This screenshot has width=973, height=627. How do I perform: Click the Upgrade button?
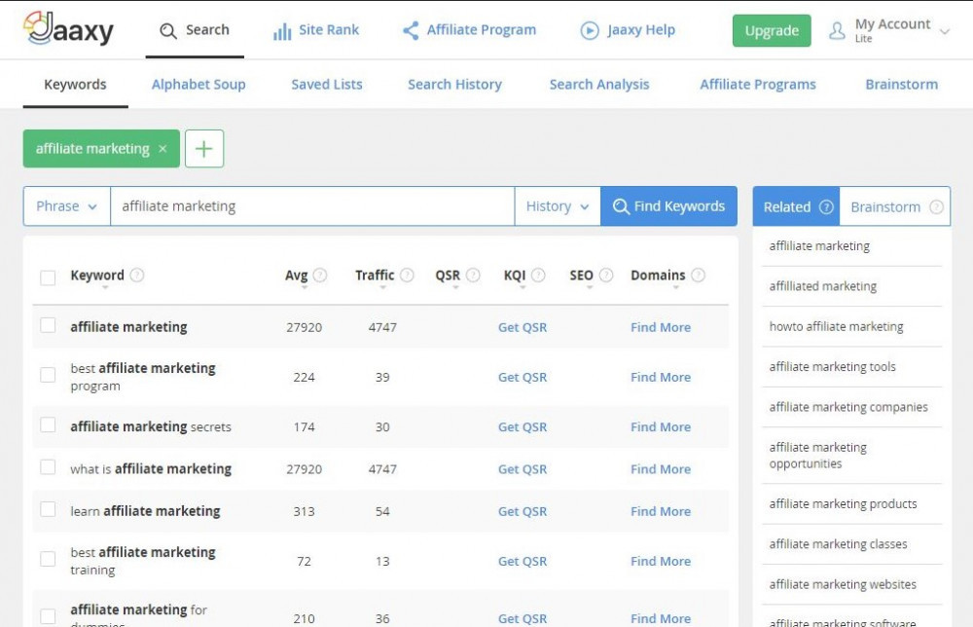coord(772,30)
